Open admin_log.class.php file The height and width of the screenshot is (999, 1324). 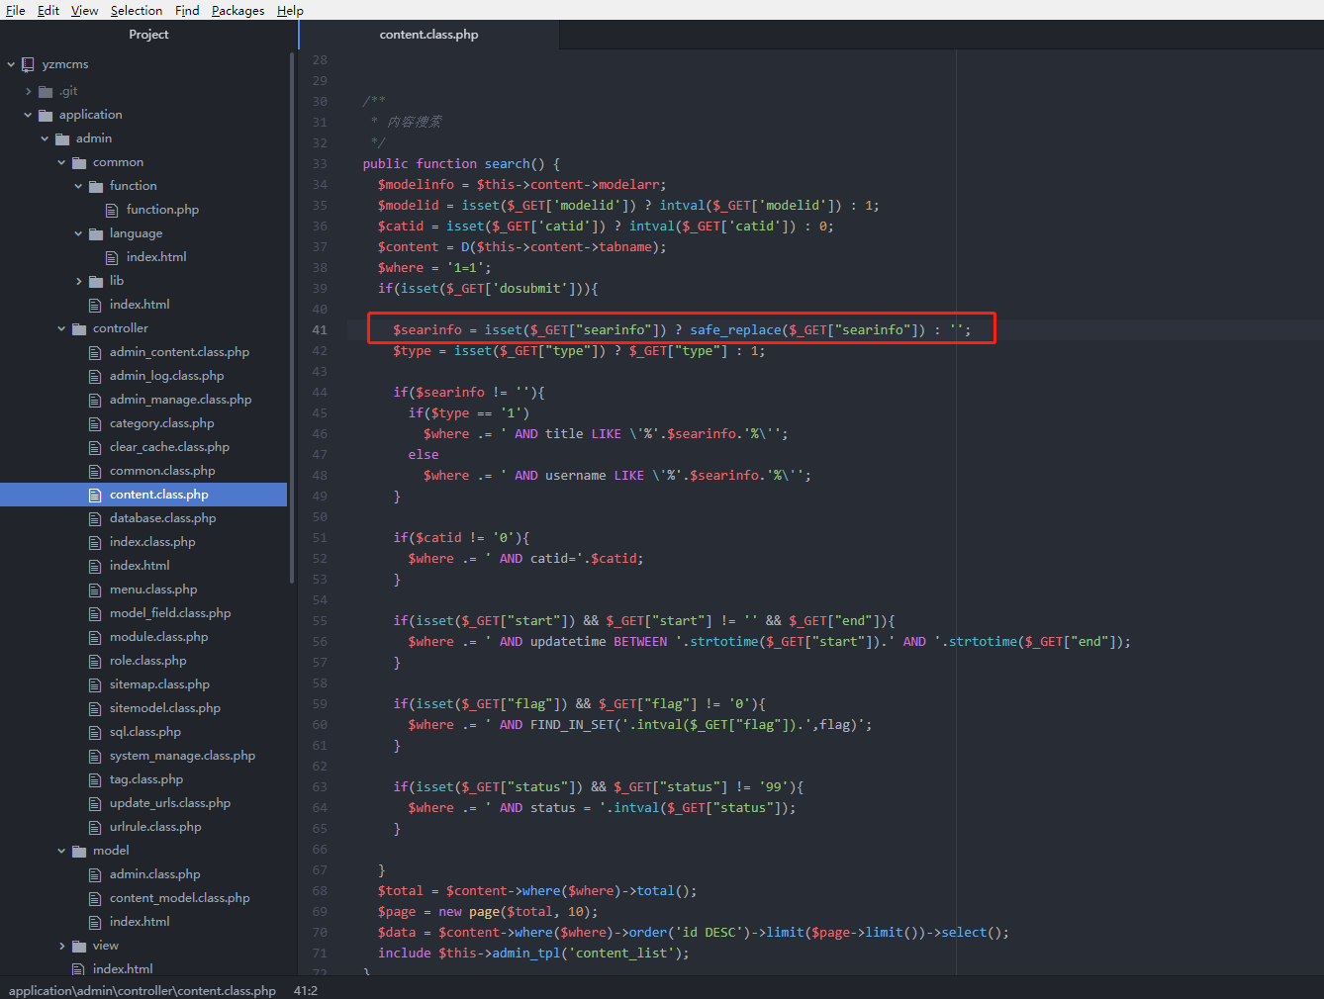click(x=166, y=376)
